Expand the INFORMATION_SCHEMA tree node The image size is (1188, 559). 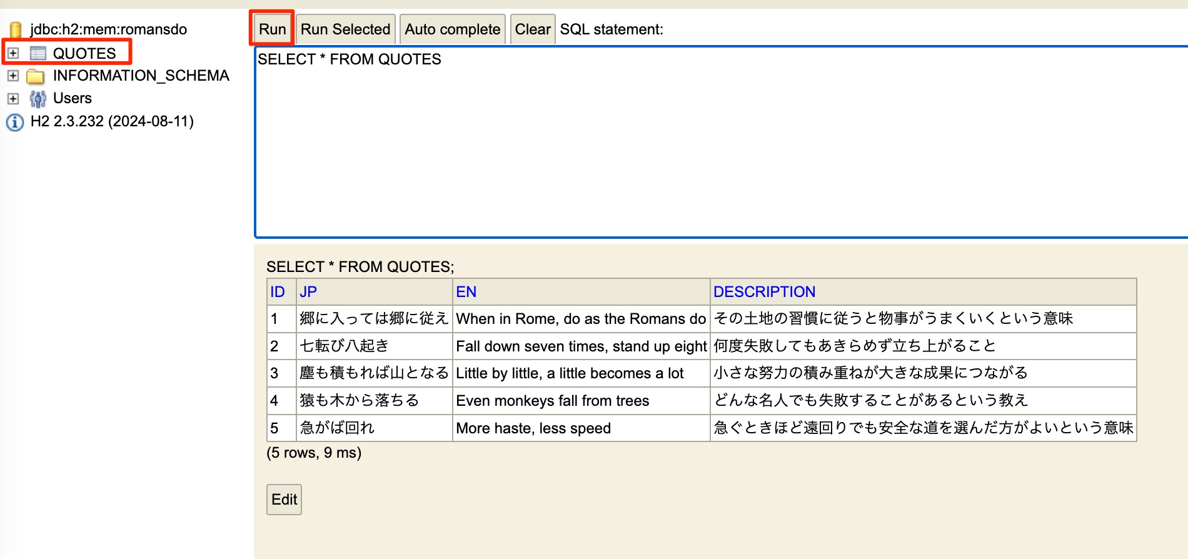click(13, 76)
